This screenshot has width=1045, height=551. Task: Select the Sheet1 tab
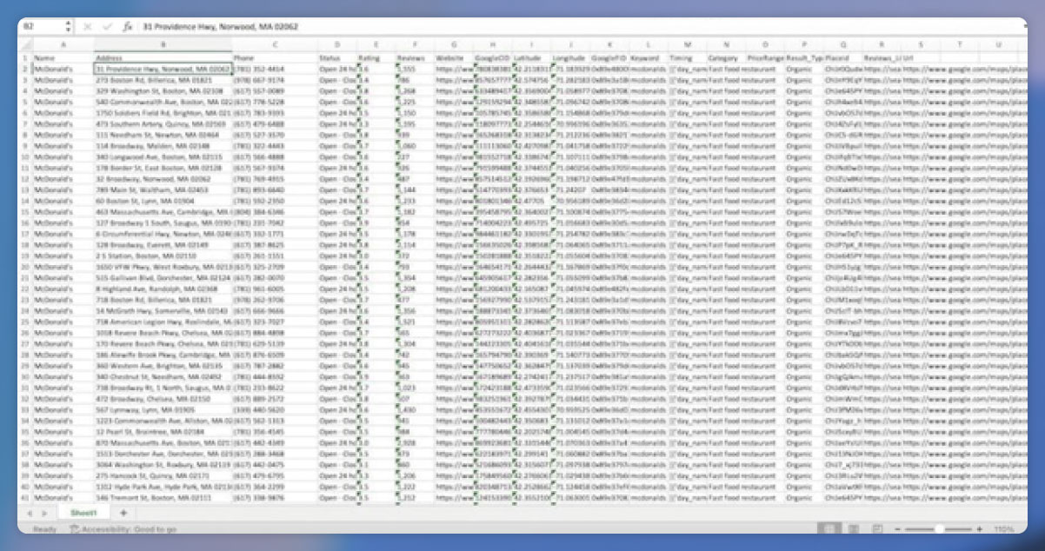[85, 513]
